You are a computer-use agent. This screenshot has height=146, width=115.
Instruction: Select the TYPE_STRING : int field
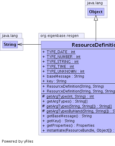click(x=63, y=62)
